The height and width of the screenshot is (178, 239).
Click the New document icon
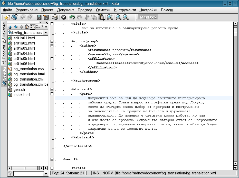[x=7, y=17]
